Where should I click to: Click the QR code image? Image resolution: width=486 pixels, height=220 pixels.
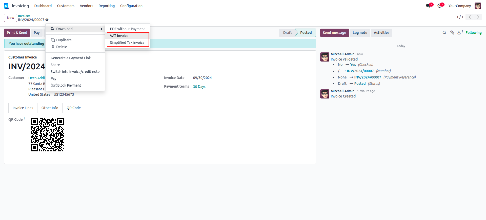coord(48,135)
